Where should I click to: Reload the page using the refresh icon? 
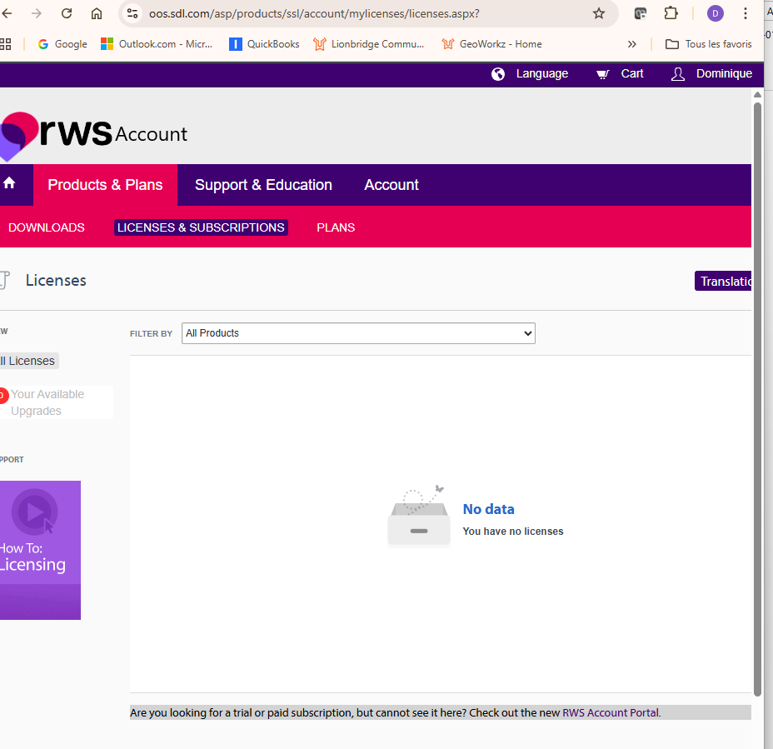coord(67,13)
